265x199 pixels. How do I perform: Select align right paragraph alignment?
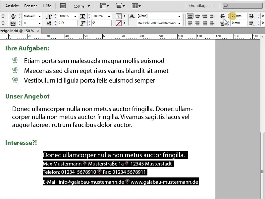205,16
